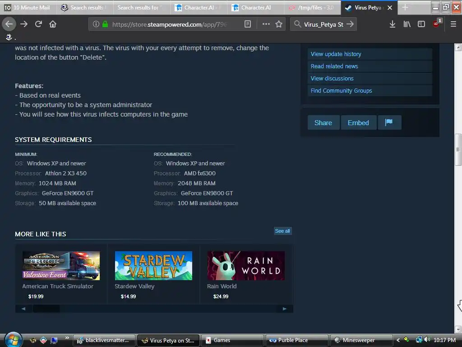Click the American Truck Simulator title text
The height and width of the screenshot is (347, 462).
[57, 286]
